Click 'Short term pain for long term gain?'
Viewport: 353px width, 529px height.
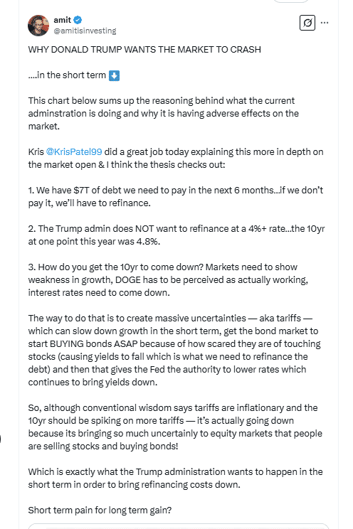pyautogui.click(x=100, y=510)
